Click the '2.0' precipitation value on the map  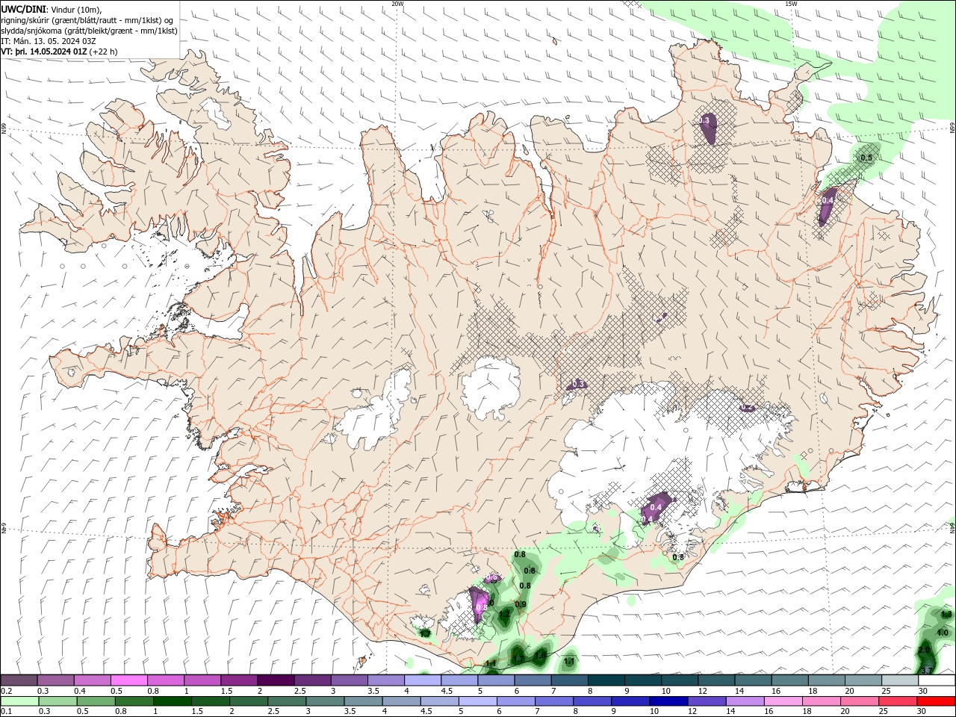pyautogui.click(x=923, y=650)
